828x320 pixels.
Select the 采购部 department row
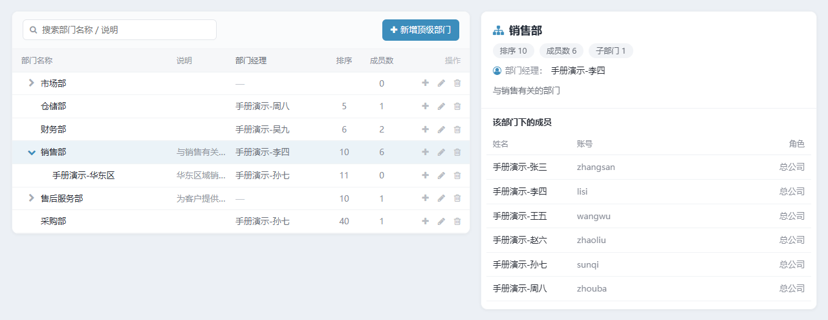(x=241, y=221)
